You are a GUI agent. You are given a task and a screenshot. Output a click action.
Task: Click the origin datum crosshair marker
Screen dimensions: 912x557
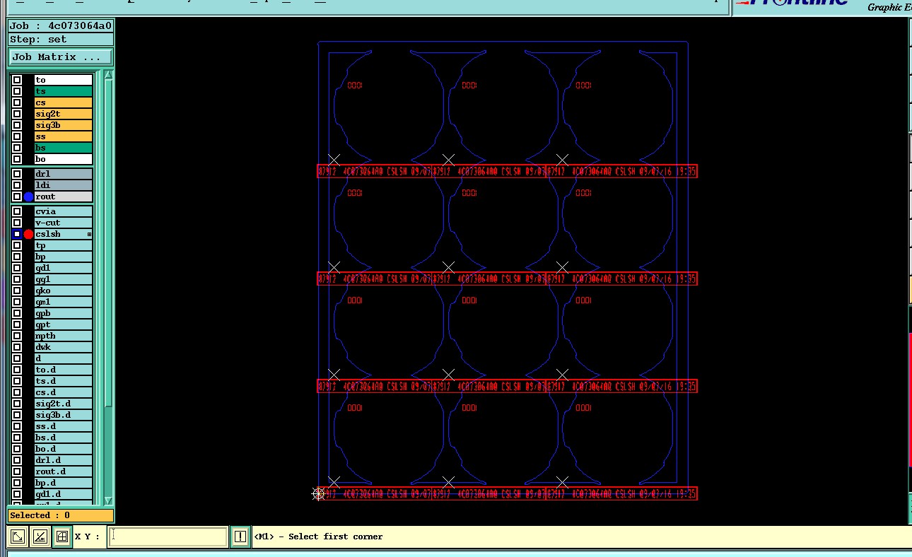point(319,493)
